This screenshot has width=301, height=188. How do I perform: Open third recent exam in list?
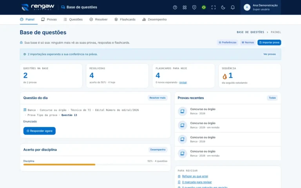[227, 139]
